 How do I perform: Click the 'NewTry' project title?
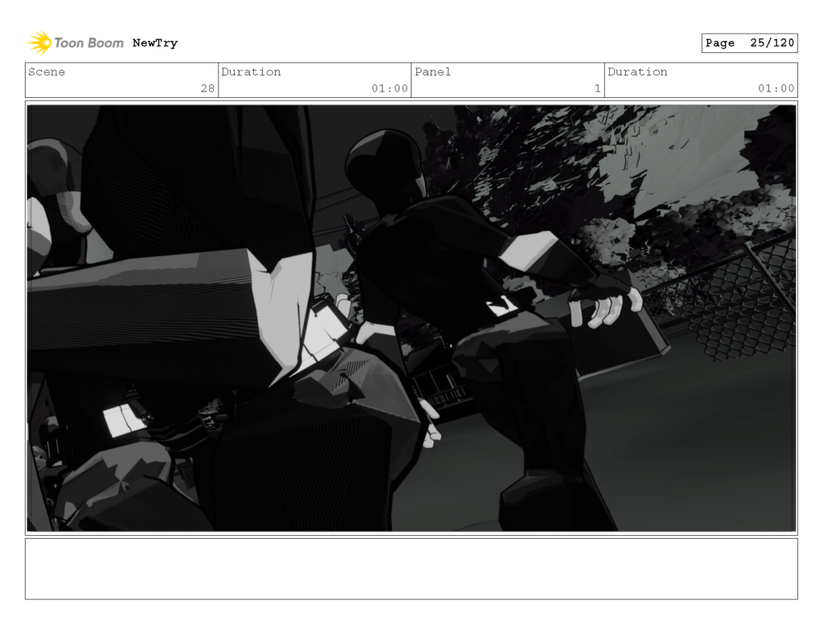tap(154, 43)
